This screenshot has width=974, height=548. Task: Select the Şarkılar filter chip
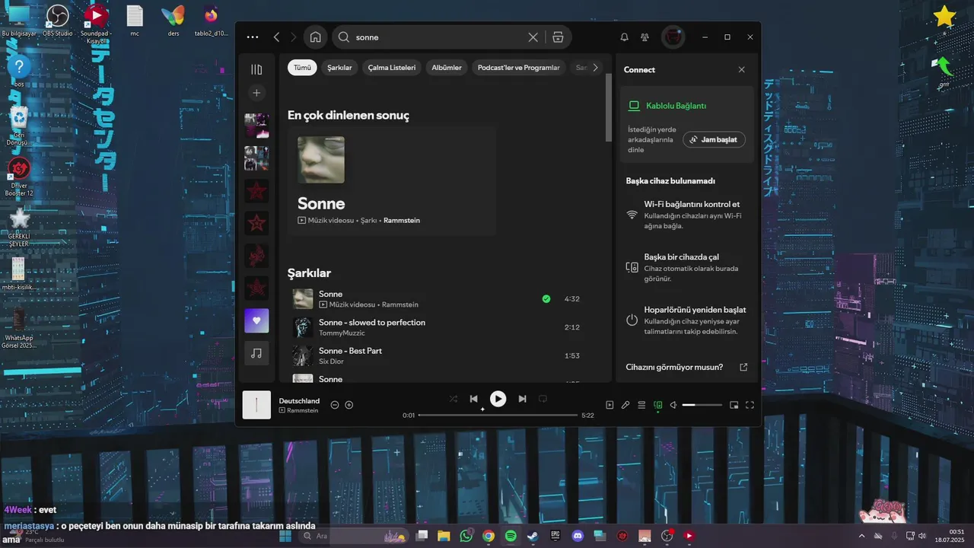(339, 68)
